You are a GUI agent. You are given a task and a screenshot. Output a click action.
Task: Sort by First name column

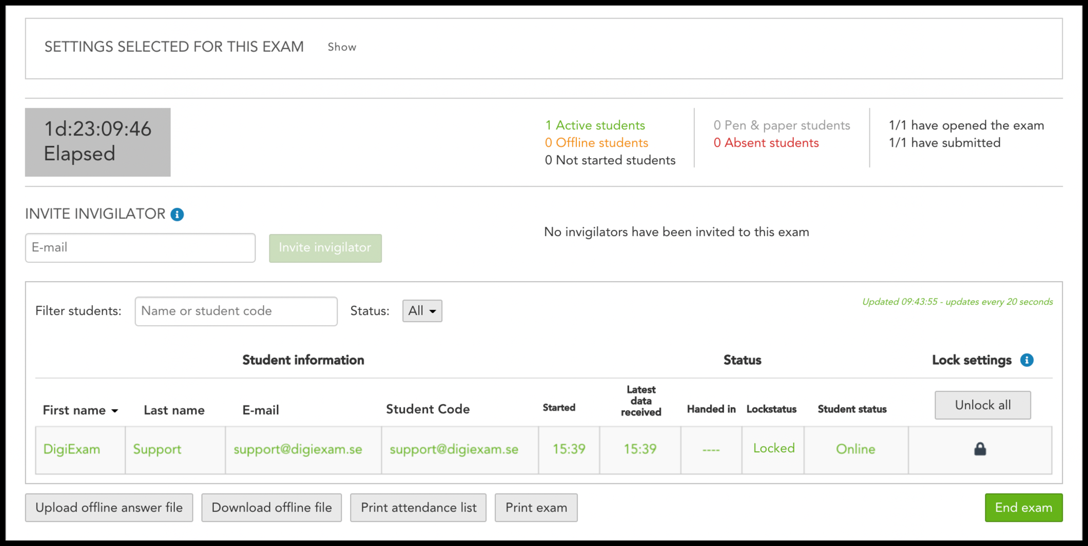tap(80, 411)
